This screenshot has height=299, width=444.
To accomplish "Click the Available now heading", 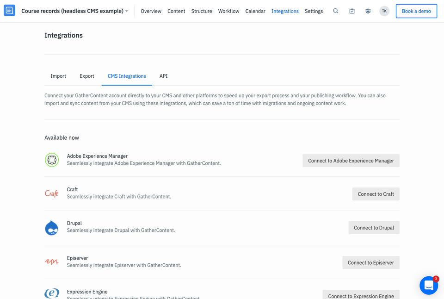I will (x=62, y=138).
